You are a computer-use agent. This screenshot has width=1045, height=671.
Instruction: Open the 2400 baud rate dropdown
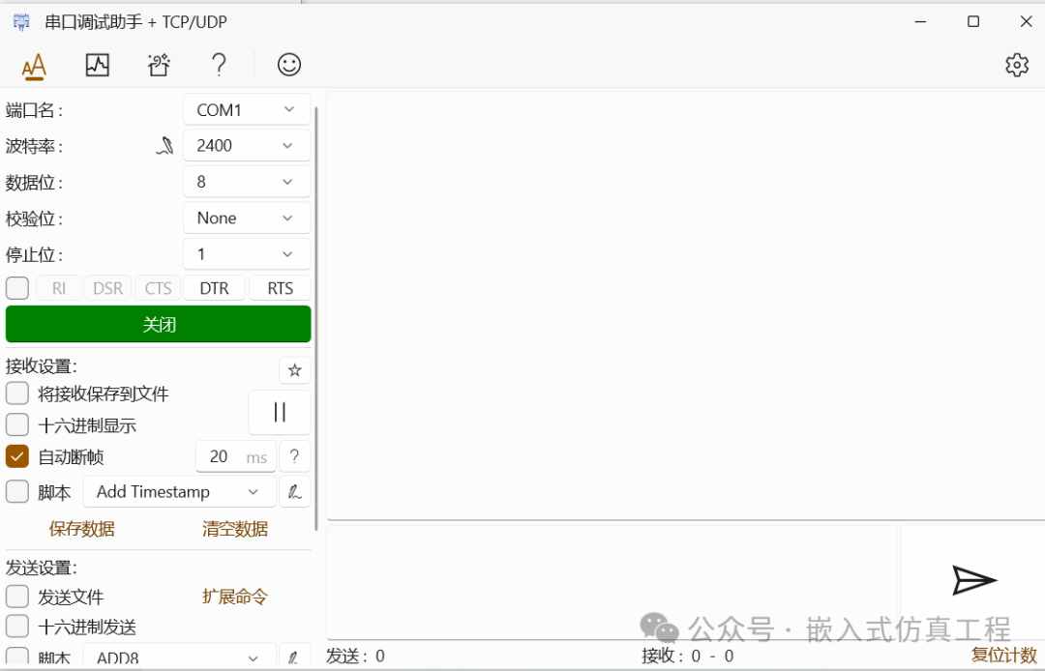coord(247,146)
